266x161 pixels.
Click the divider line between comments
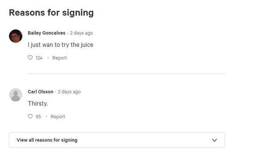pos(126,73)
